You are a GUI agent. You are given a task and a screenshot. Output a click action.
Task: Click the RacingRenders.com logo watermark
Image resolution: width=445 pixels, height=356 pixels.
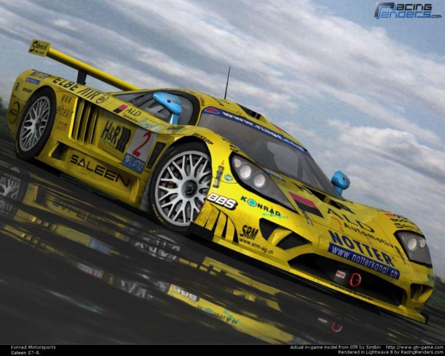(407, 9)
